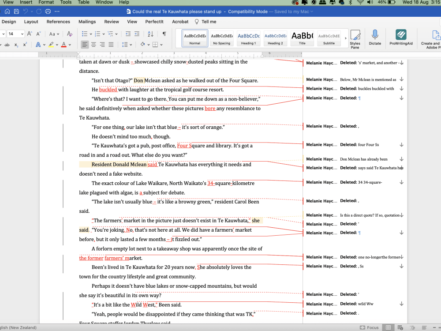This screenshot has width=441, height=331.
Task: Save the document with the floppy disk icon
Action: tap(16, 11)
